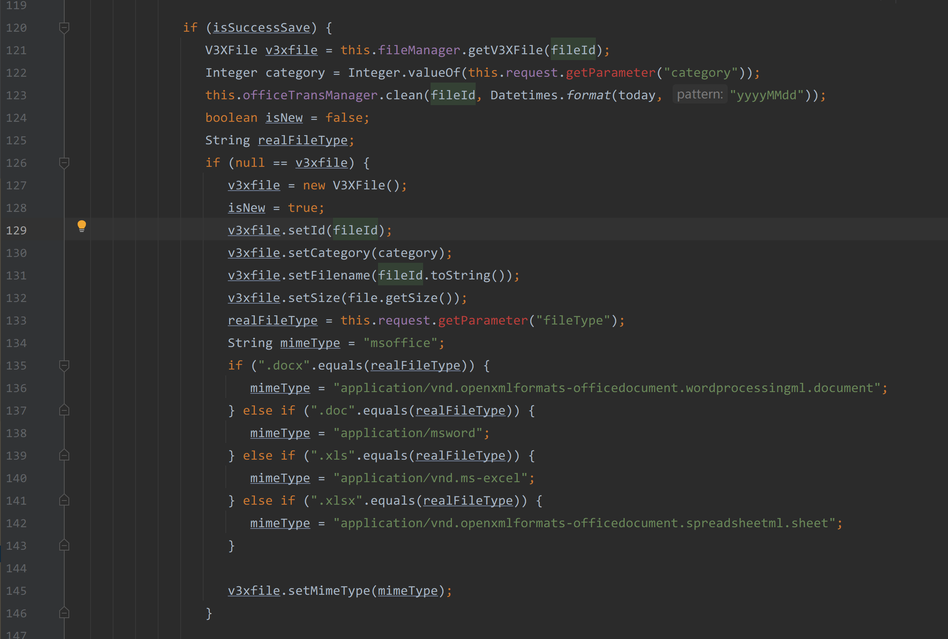
Task: Click the setFilename method on line 131
Action: pos(329,276)
